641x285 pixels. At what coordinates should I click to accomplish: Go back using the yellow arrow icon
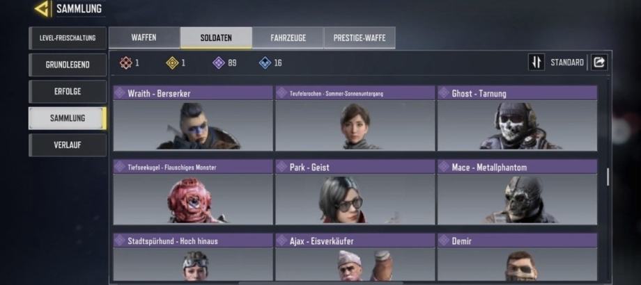click(43, 8)
